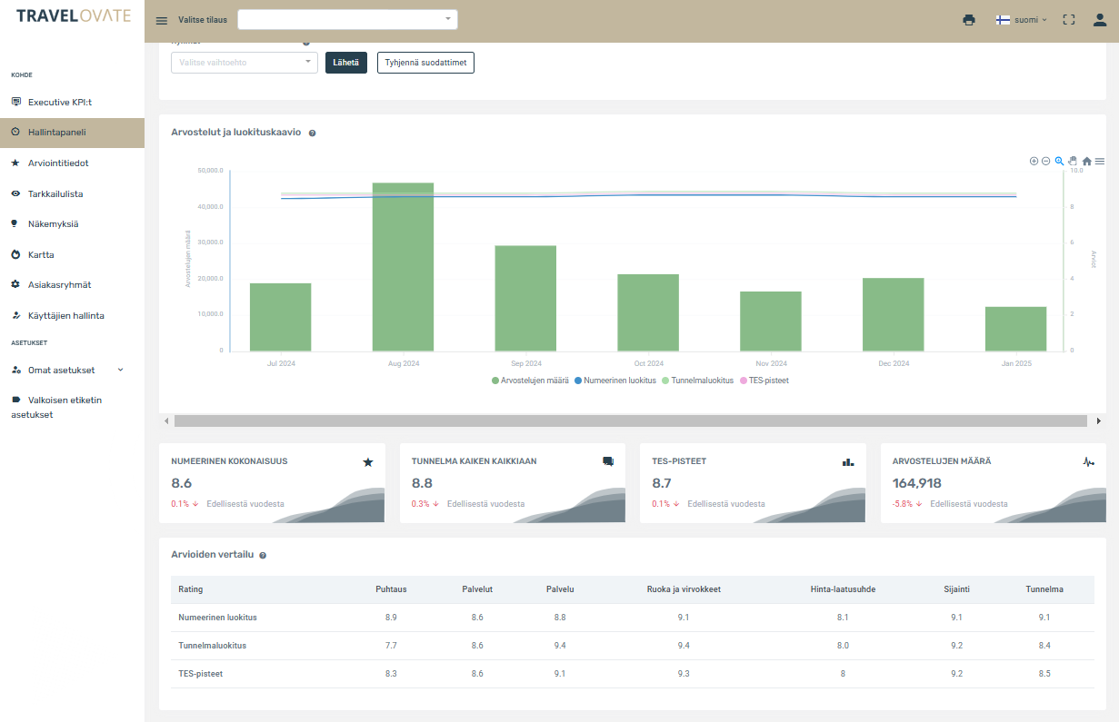Open Arviointitiedot in the sidebar
Image resolution: width=1119 pixels, height=722 pixels.
click(x=58, y=163)
